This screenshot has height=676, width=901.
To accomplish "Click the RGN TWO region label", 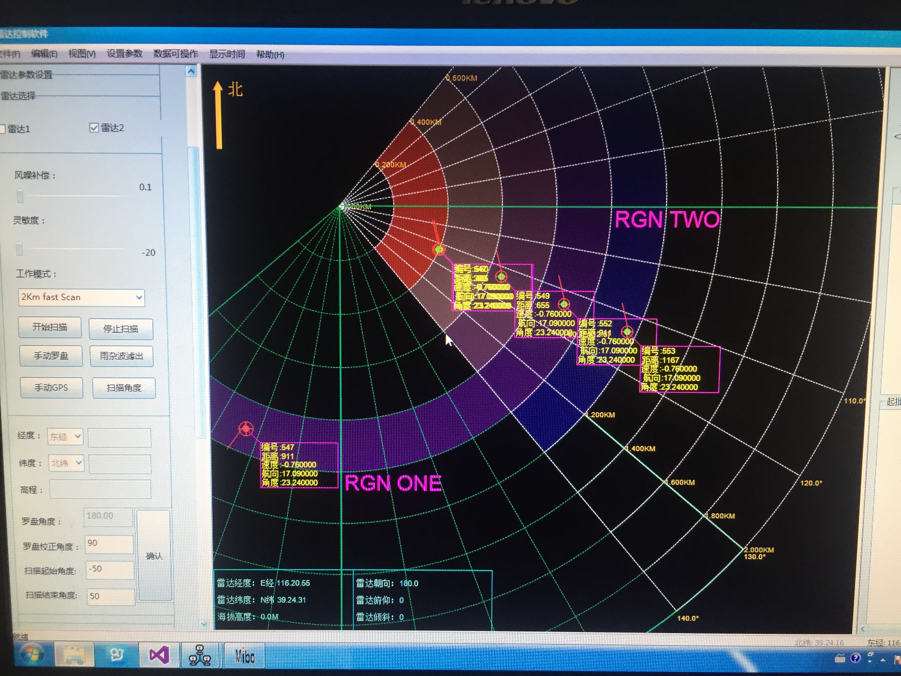I will coord(667,220).
